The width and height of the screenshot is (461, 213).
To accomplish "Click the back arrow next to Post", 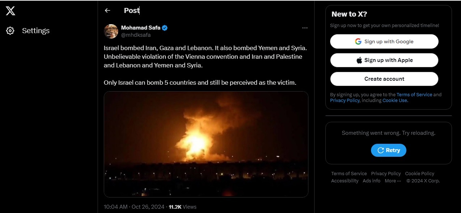I will [107, 10].
